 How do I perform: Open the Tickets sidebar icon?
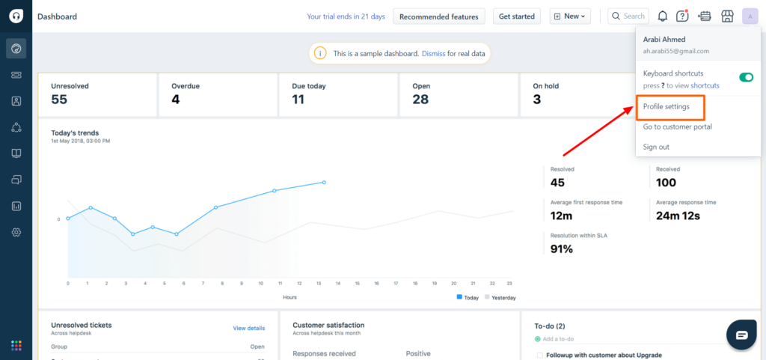16,75
